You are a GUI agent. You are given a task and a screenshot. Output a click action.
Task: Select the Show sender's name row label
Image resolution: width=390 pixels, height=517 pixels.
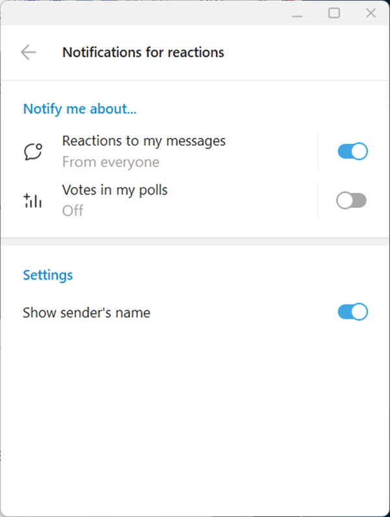click(86, 313)
